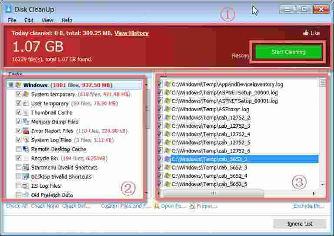
Task: Click file icon of AppAndDeviceInventory.log
Action: tap(167, 84)
